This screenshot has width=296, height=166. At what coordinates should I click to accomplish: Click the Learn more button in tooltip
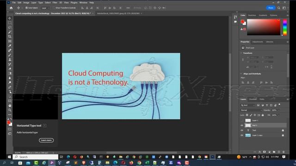click(46, 140)
